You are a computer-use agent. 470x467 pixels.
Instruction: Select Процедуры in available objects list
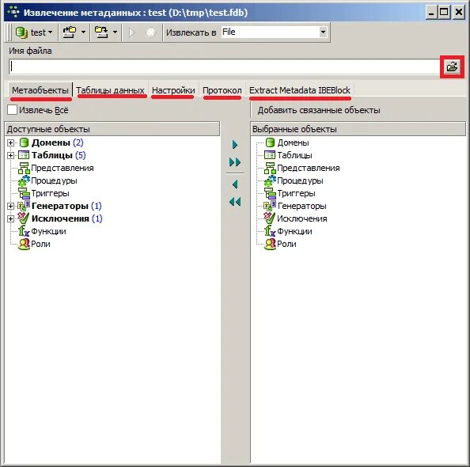tap(54, 180)
